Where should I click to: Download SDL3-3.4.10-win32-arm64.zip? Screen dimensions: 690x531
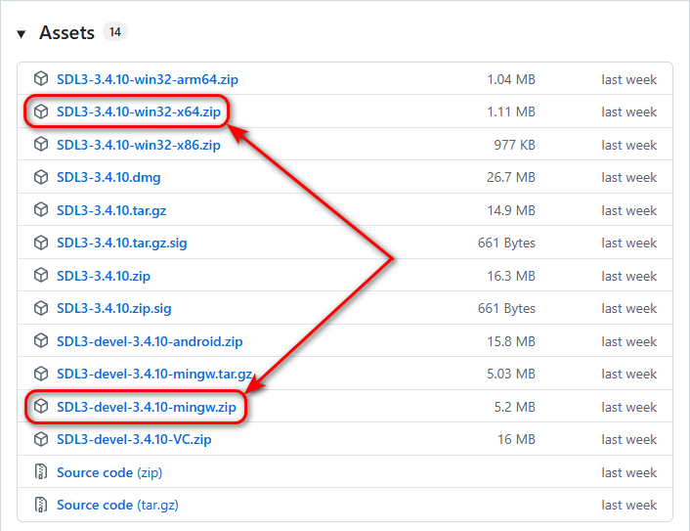pos(148,79)
